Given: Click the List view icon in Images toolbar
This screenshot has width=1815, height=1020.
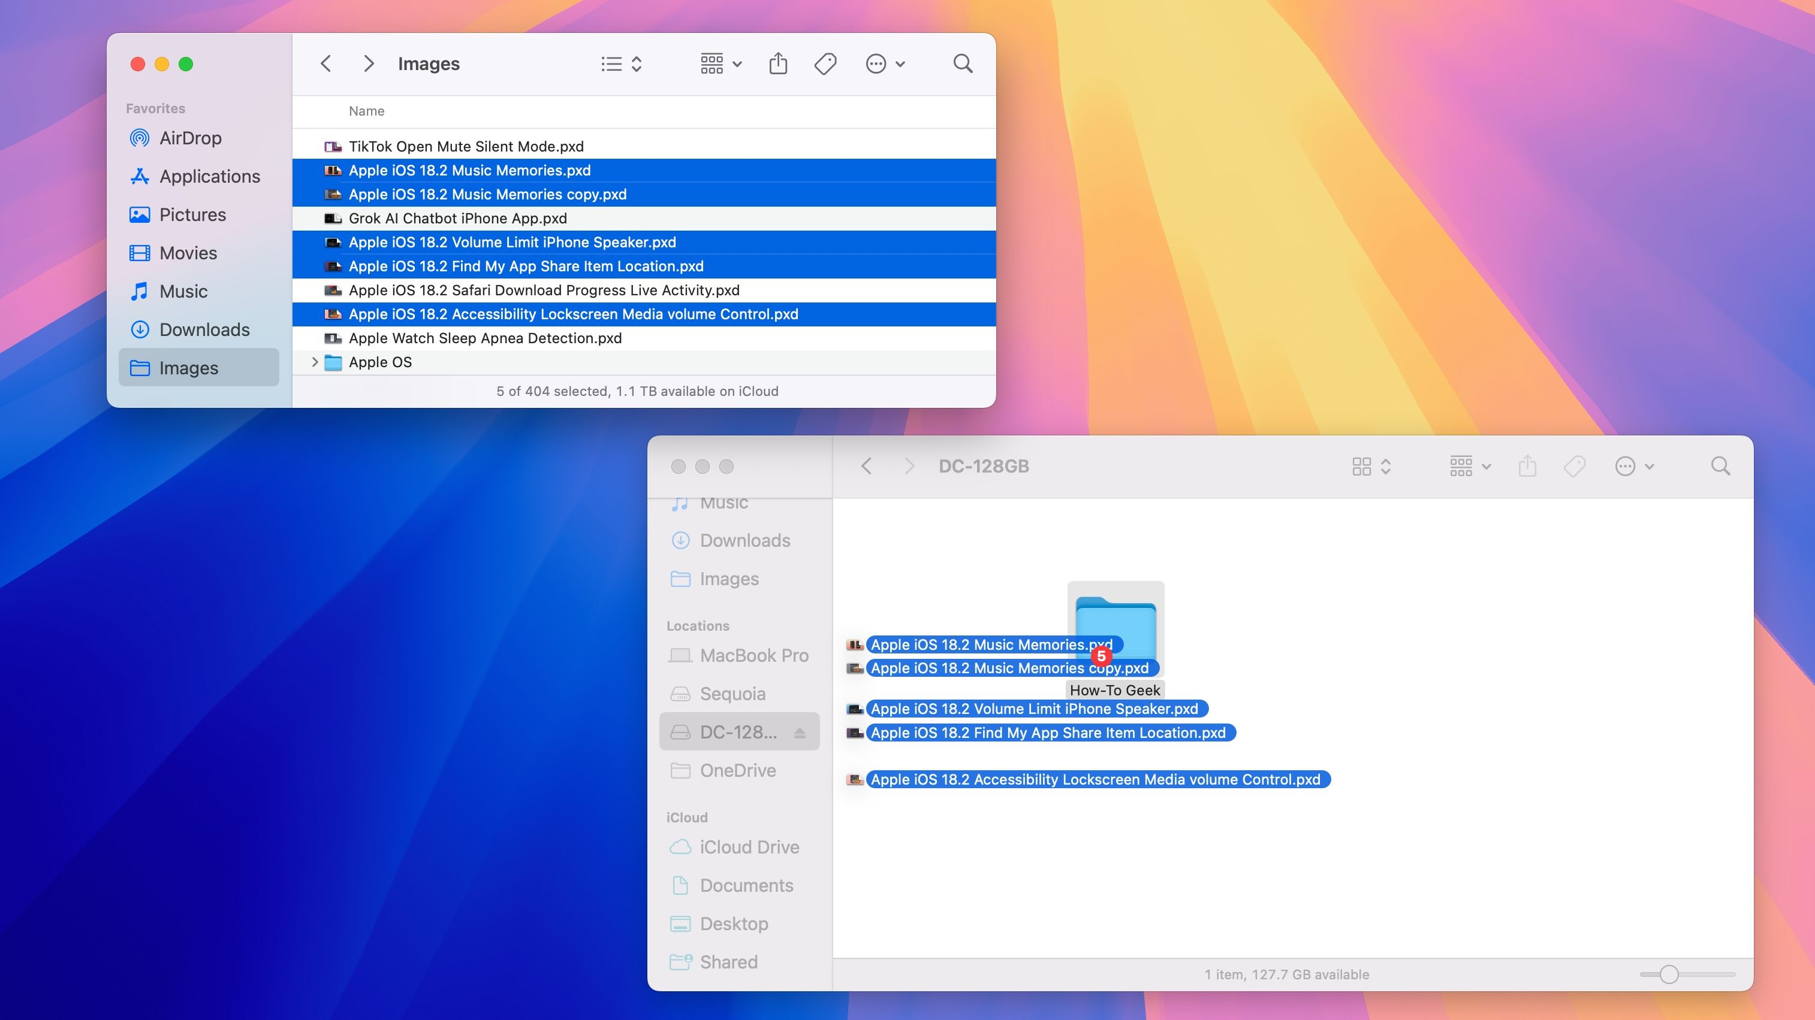Looking at the screenshot, I should coord(611,63).
